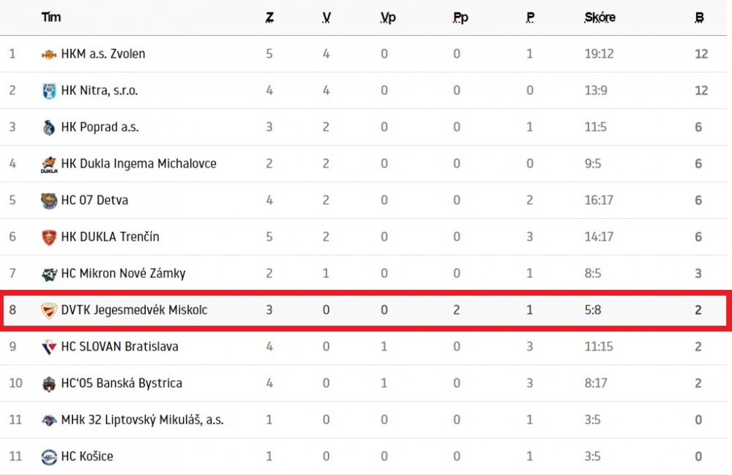Open MHk 32 Liptovský Mikuláš team link

(x=143, y=419)
